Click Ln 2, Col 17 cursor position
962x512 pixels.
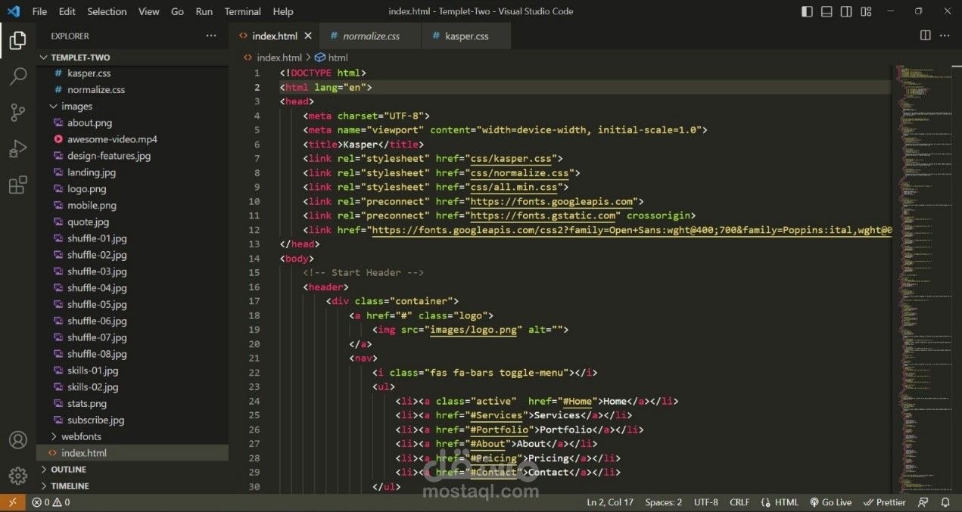tap(610, 502)
